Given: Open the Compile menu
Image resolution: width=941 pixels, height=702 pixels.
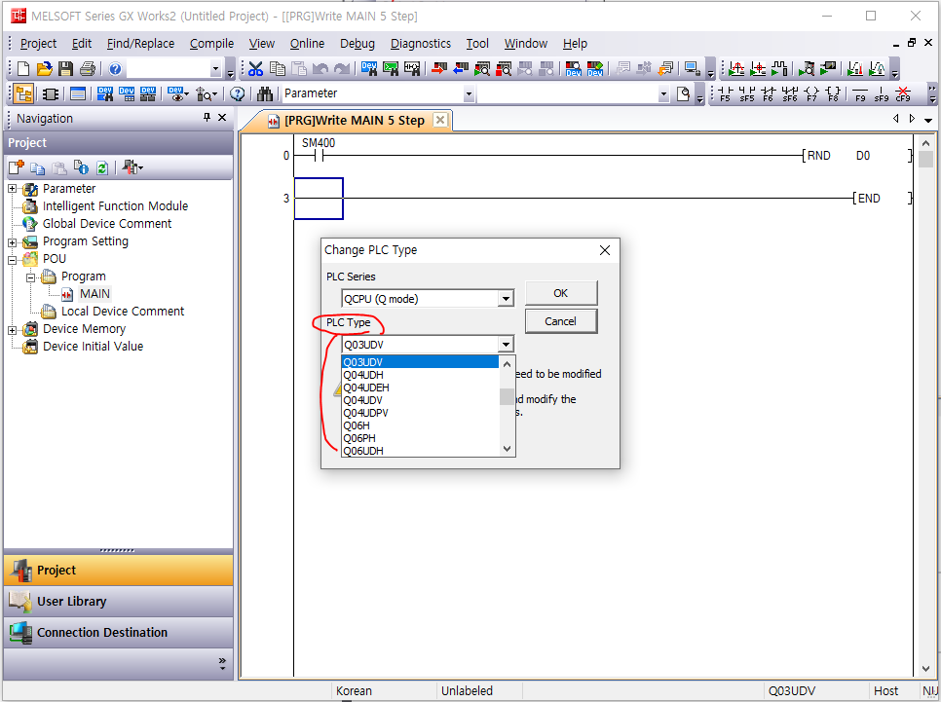Looking at the screenshot, I should (x=211, y=43).
